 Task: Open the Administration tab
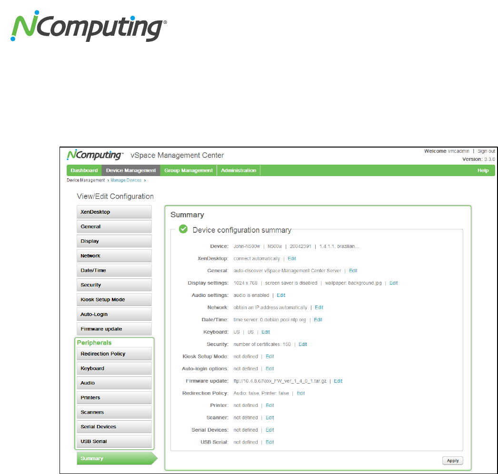click(239, 170)
